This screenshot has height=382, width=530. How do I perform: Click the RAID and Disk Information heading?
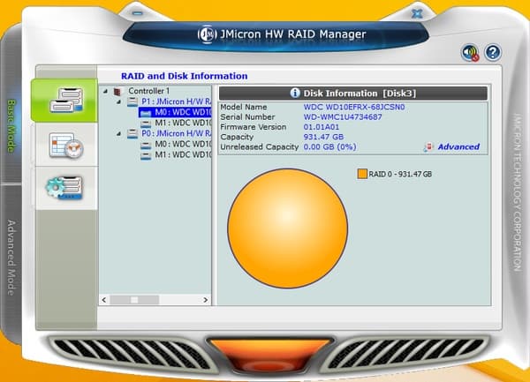(x=185, y=76)
